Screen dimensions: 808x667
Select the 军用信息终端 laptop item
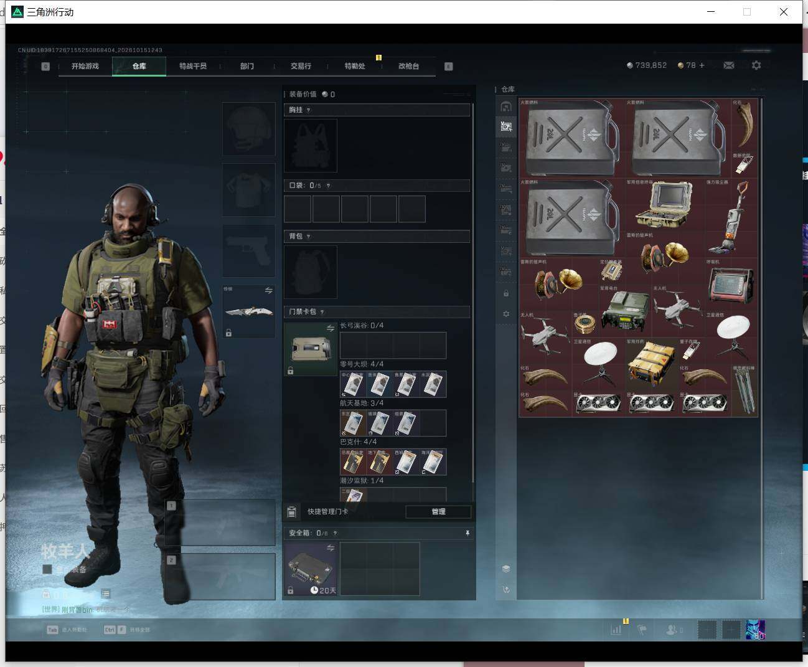[x=665, y=205]
